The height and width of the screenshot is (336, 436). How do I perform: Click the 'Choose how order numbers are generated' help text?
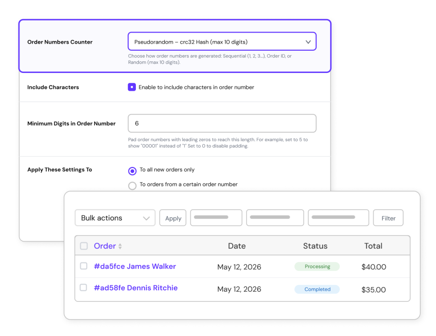click(209, 59)
